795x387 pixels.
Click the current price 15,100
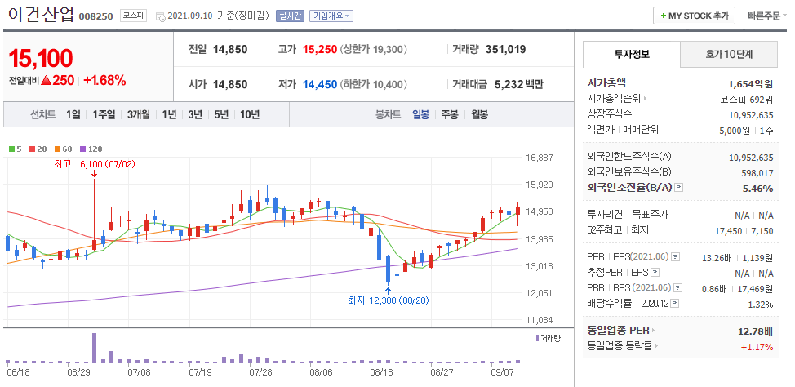point(41,59)
